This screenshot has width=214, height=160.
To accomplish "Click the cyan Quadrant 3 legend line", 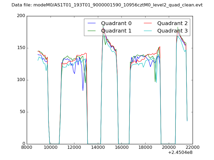I will click(148, 31).
